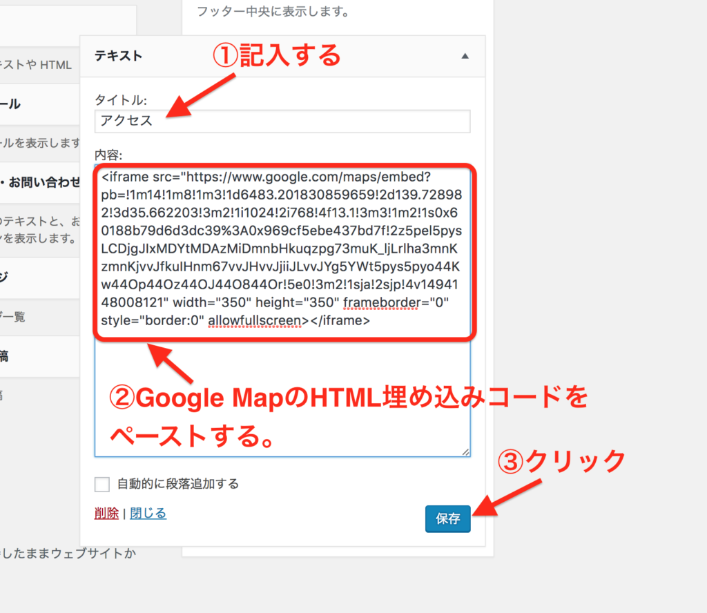This screenshot has width=707, height=613.
Task: Click the textarea resize handle at the corner
Action: point(465,451)
